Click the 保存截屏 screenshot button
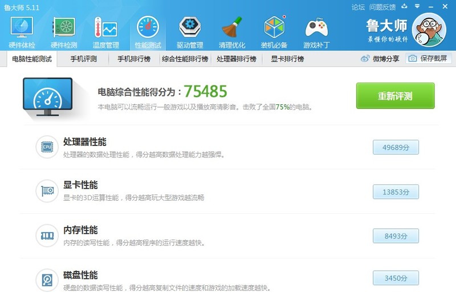Screen dimensions: 456x304 pos(429,59)
